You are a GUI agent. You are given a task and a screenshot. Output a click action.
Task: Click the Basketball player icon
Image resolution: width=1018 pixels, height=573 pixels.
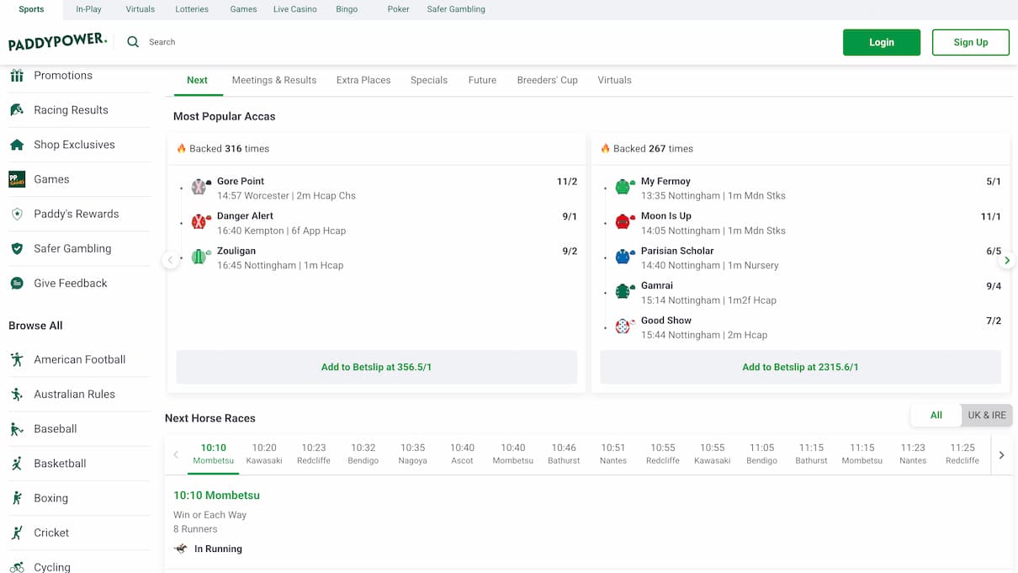coord(17,464)
